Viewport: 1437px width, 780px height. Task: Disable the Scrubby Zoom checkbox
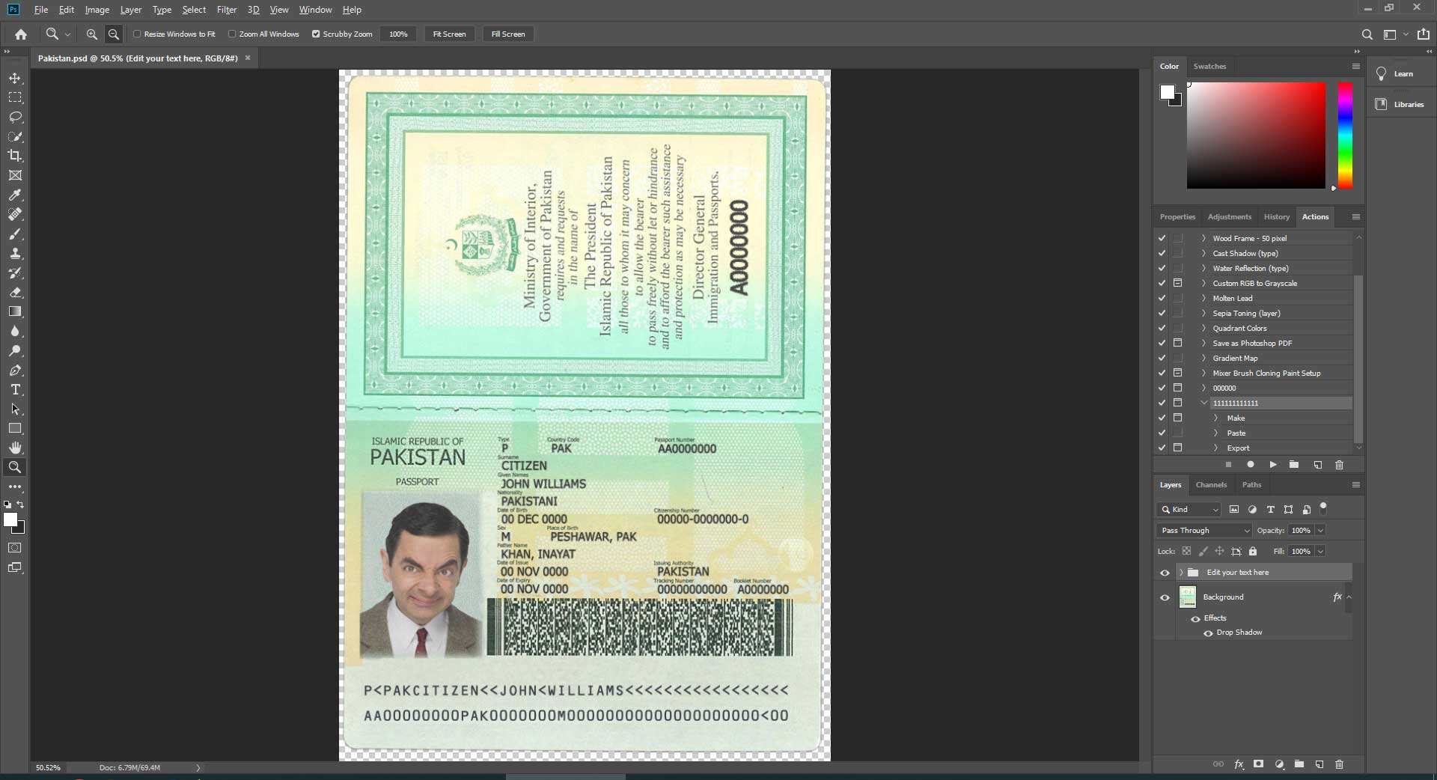316,34
